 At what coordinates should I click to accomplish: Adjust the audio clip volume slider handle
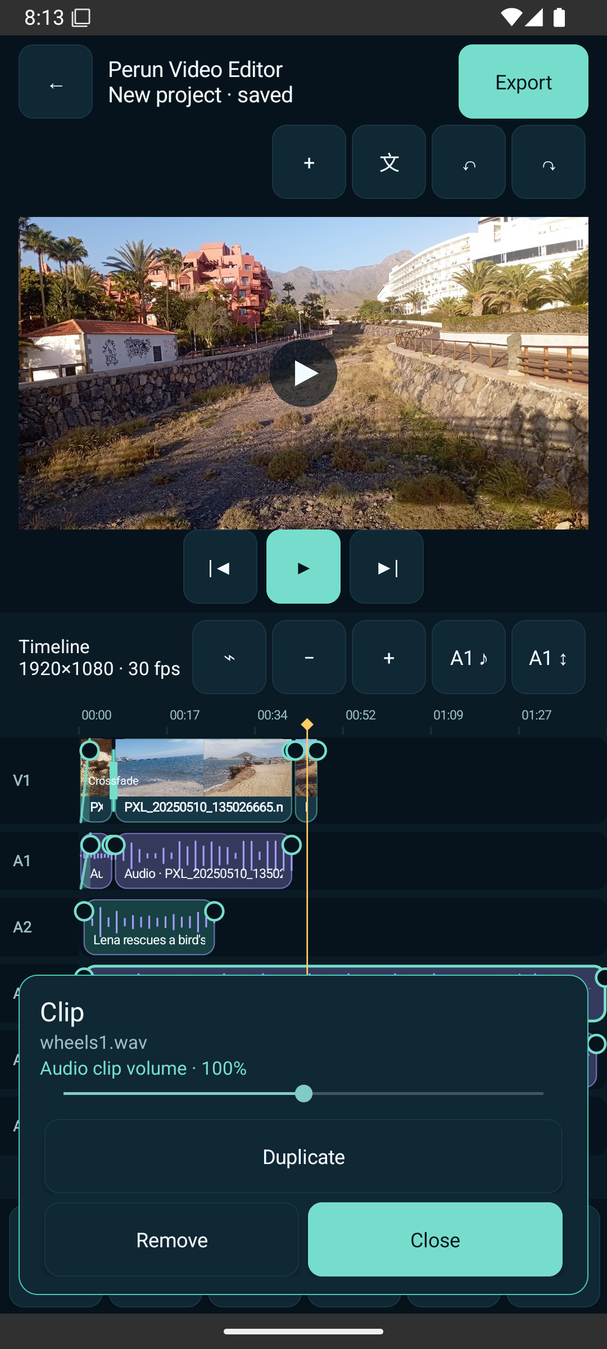pyautogui.click(x=303, y=1093)
